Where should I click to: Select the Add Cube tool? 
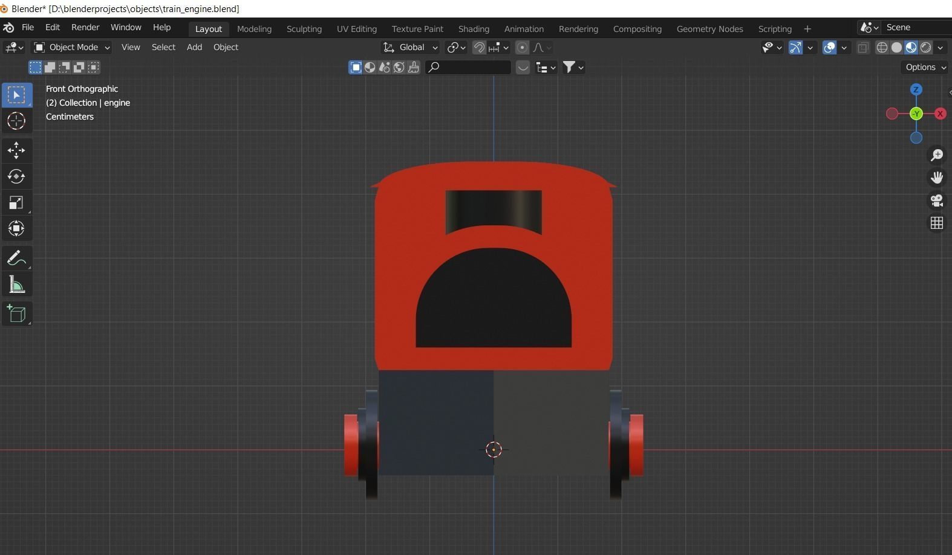point(16,313)
